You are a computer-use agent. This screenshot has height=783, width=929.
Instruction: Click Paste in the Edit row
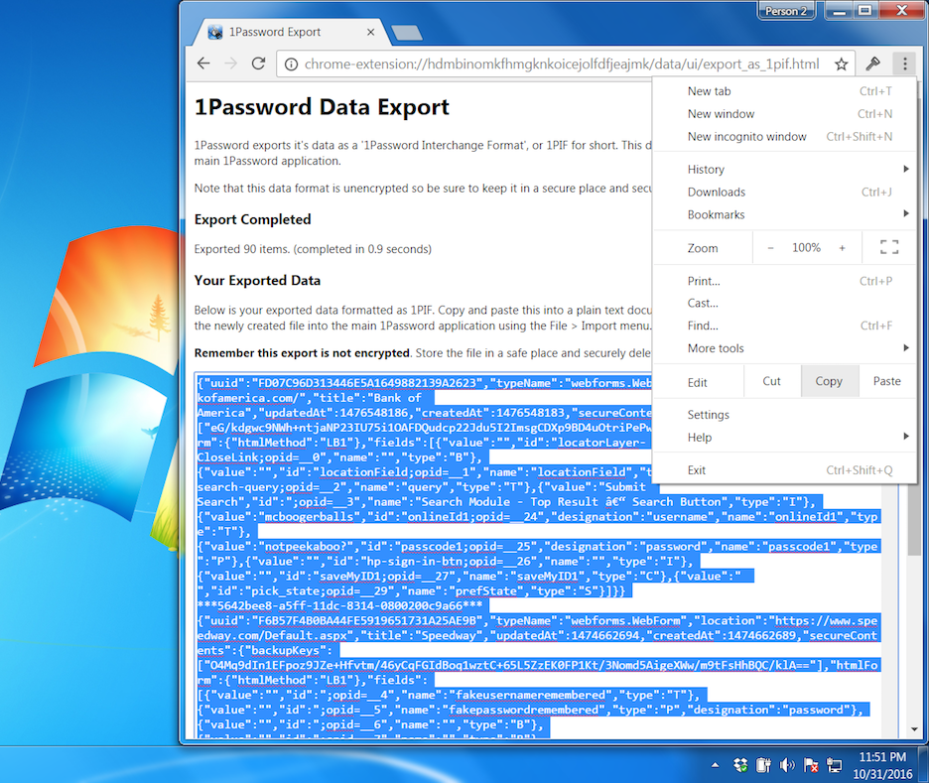887,381
